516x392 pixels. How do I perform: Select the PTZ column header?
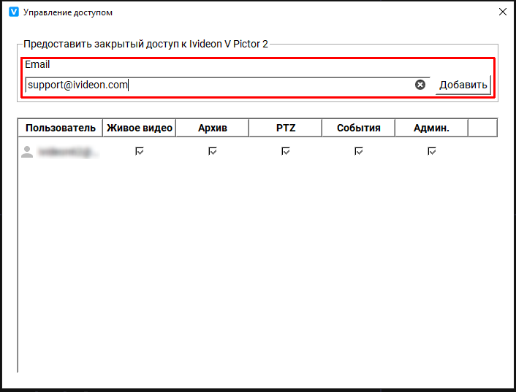pyautogui.click(x=286, y=128)
